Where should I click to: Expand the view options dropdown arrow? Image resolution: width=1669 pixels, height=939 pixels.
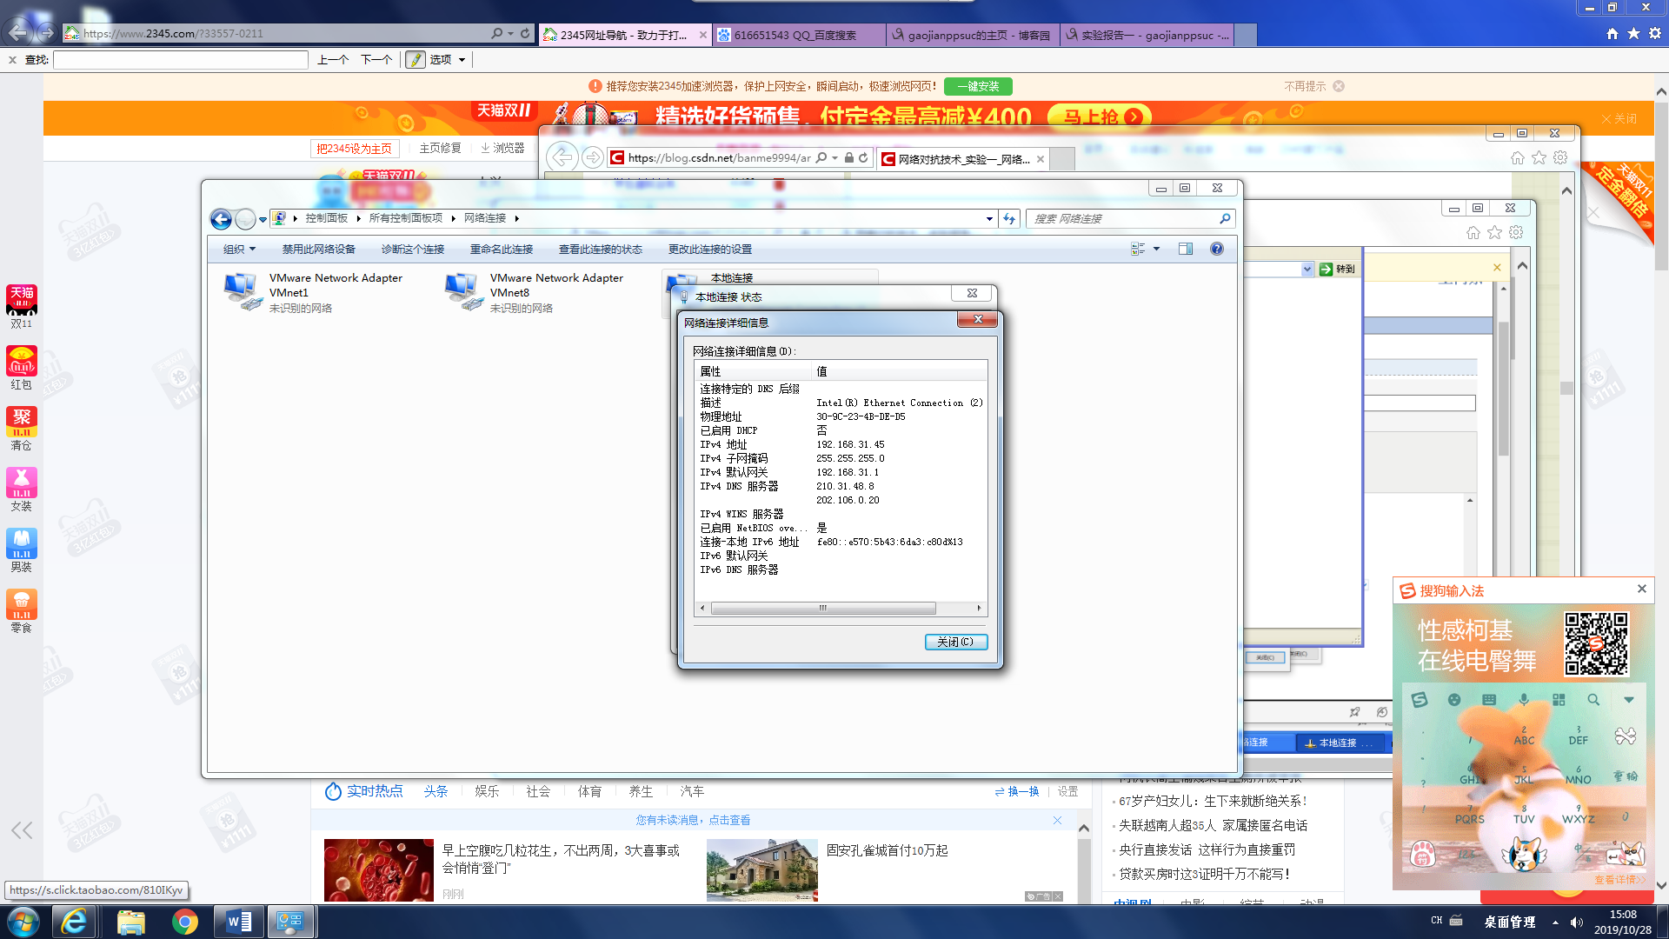coord(1156,250)
